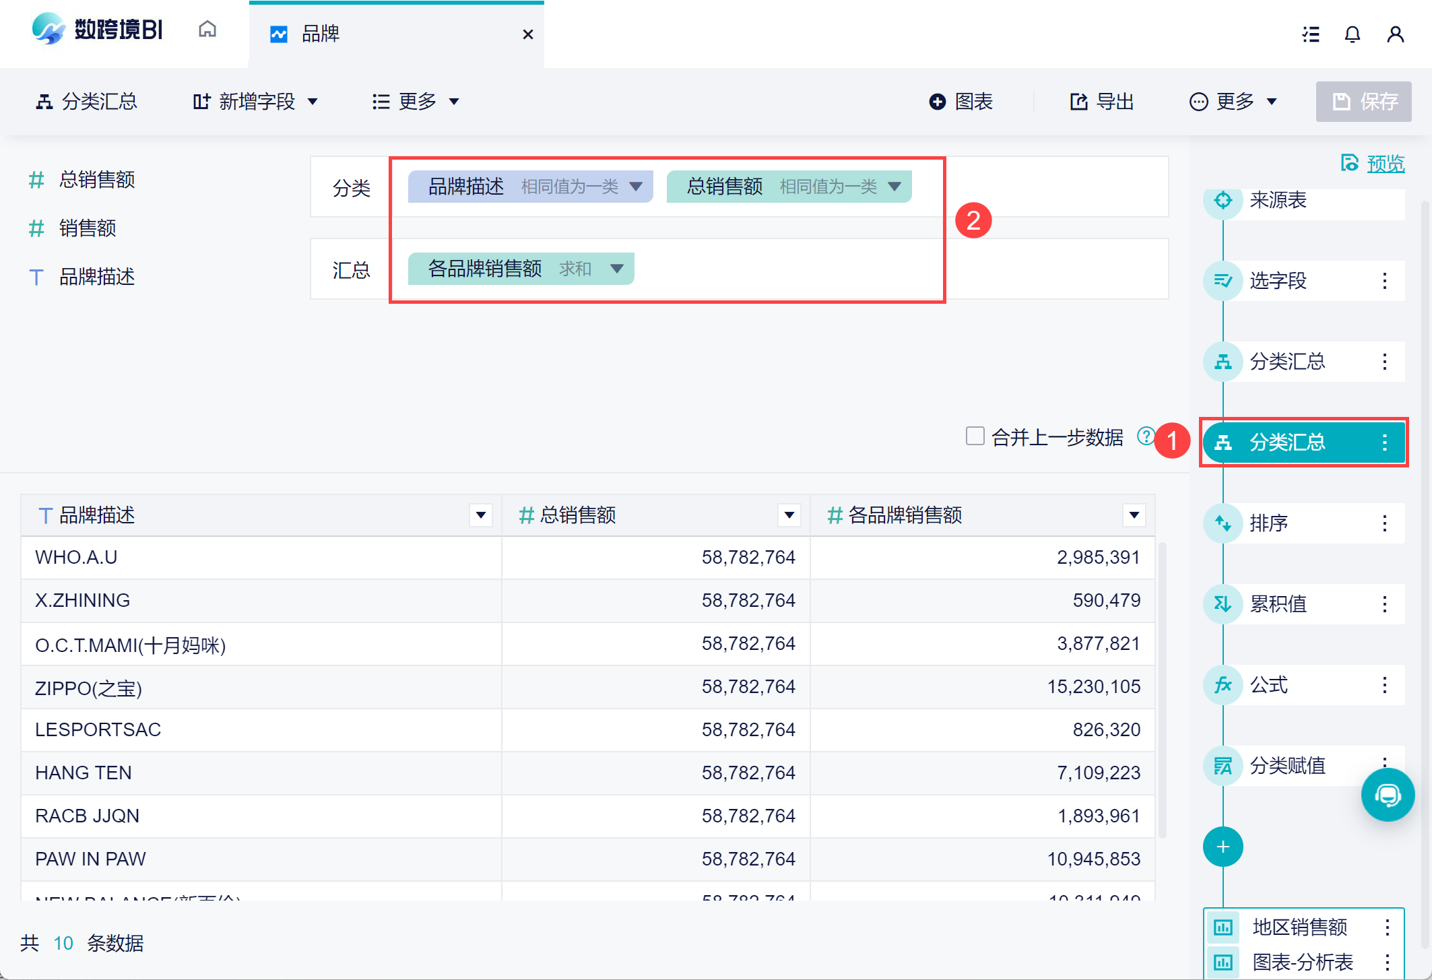Image resolution: width=1432 pixels, height=980 pixels.
Task: Enable 合并上一步数据 checkbox
Action: coord(975,436)
